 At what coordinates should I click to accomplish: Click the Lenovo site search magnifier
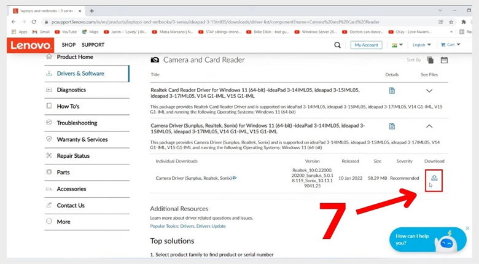tap(337, 45)
